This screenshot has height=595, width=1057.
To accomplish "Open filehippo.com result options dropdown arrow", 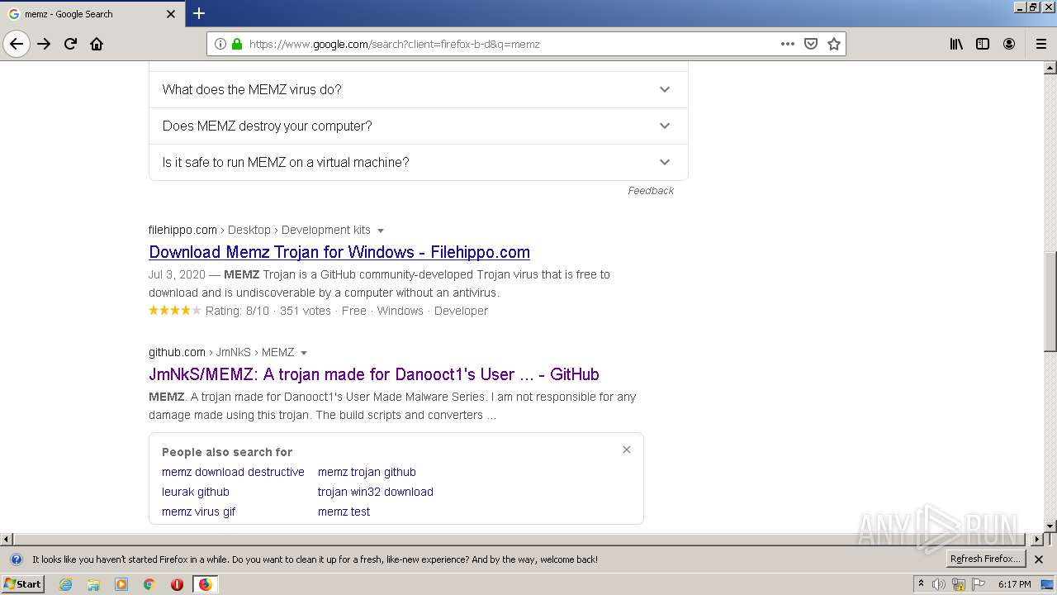I will coord(381,231).
